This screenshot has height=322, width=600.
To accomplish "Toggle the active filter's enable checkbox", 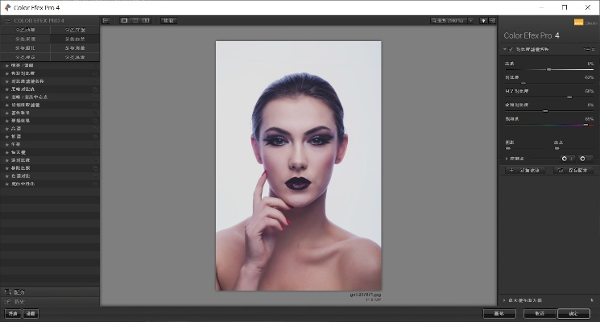I will tap(511, 49).
